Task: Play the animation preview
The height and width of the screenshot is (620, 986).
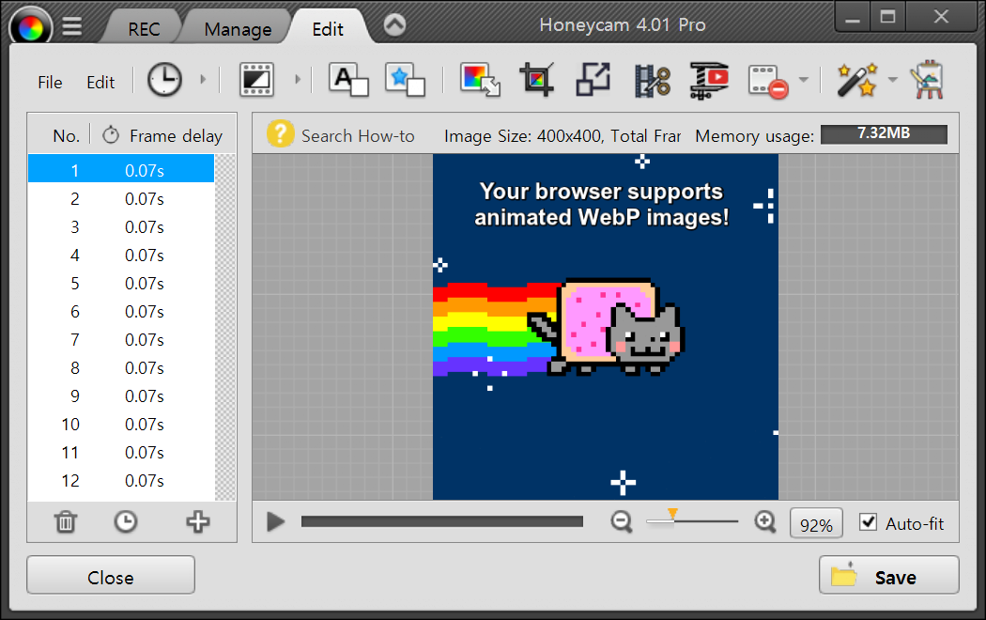Action: (275, 521)
